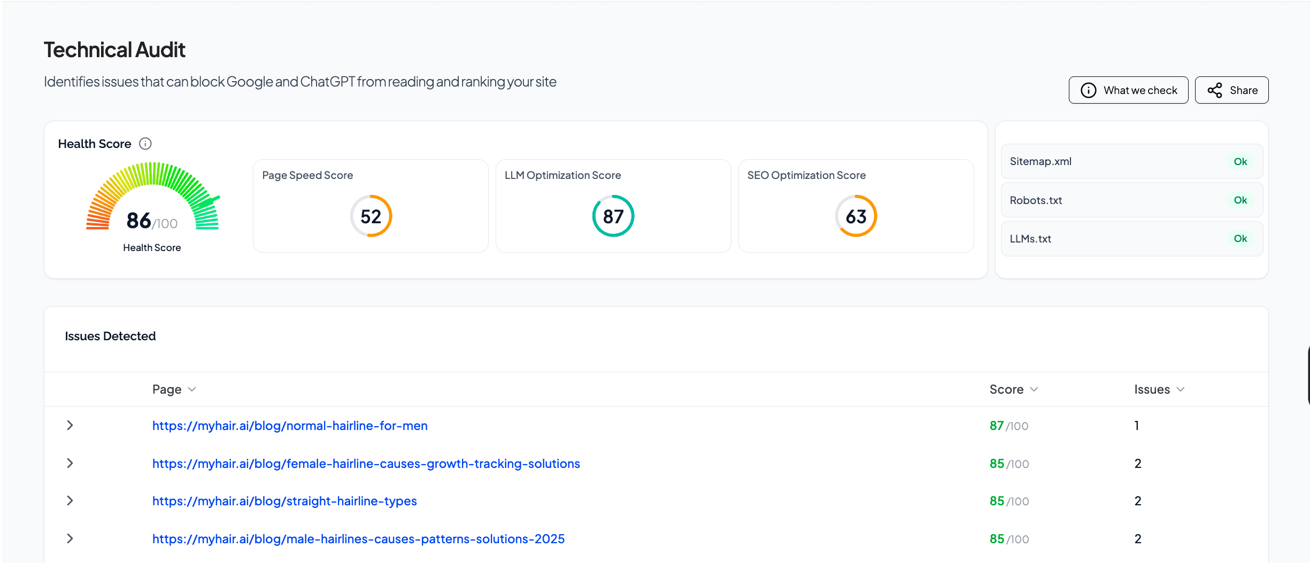Click the Share button

tap(1231, 90)
